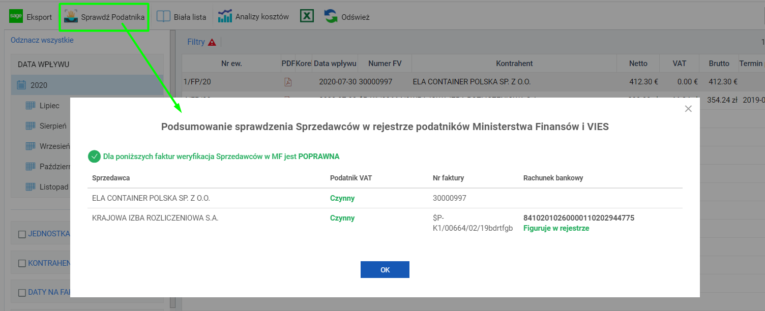Select the 2020 year tree item
The height and width of the screenshot is (311, 765).
pos(87,85)
